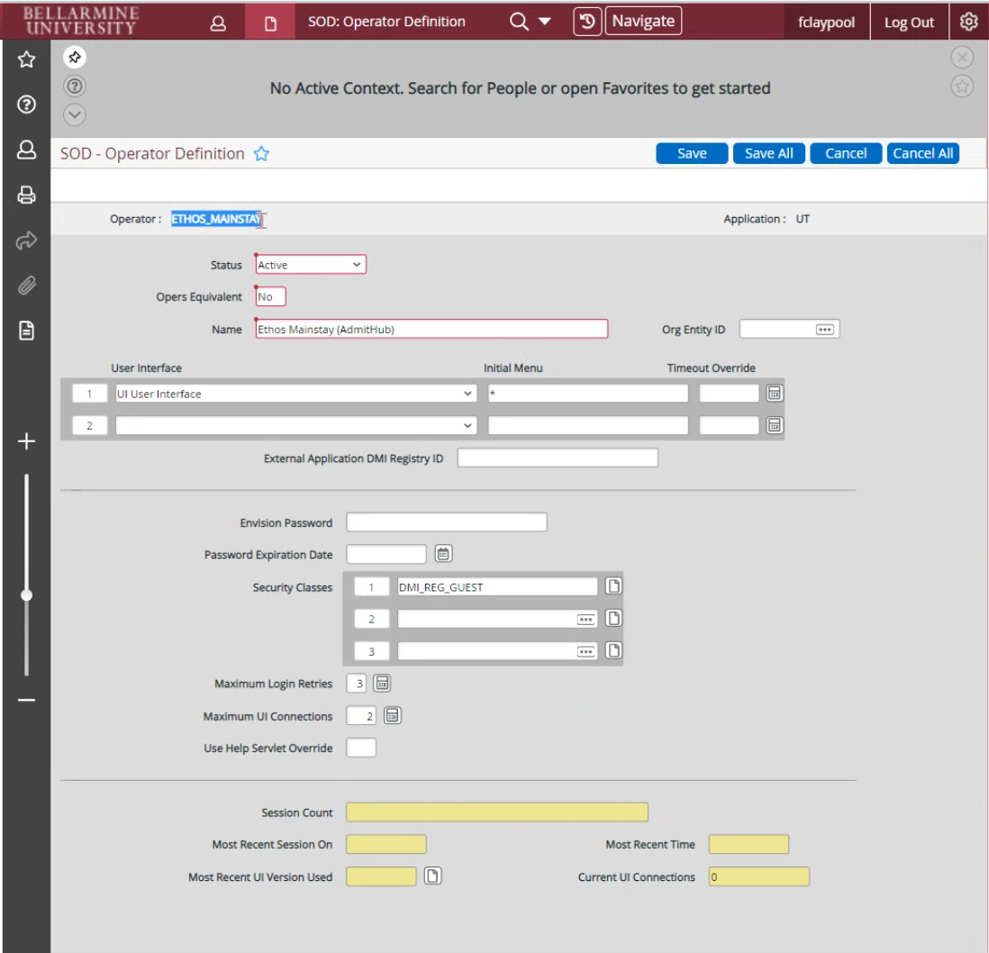Click DMI_REG_GUEST security class field
Image resolution: width=989 pixels, height=953 pixels.
[498, 587]
